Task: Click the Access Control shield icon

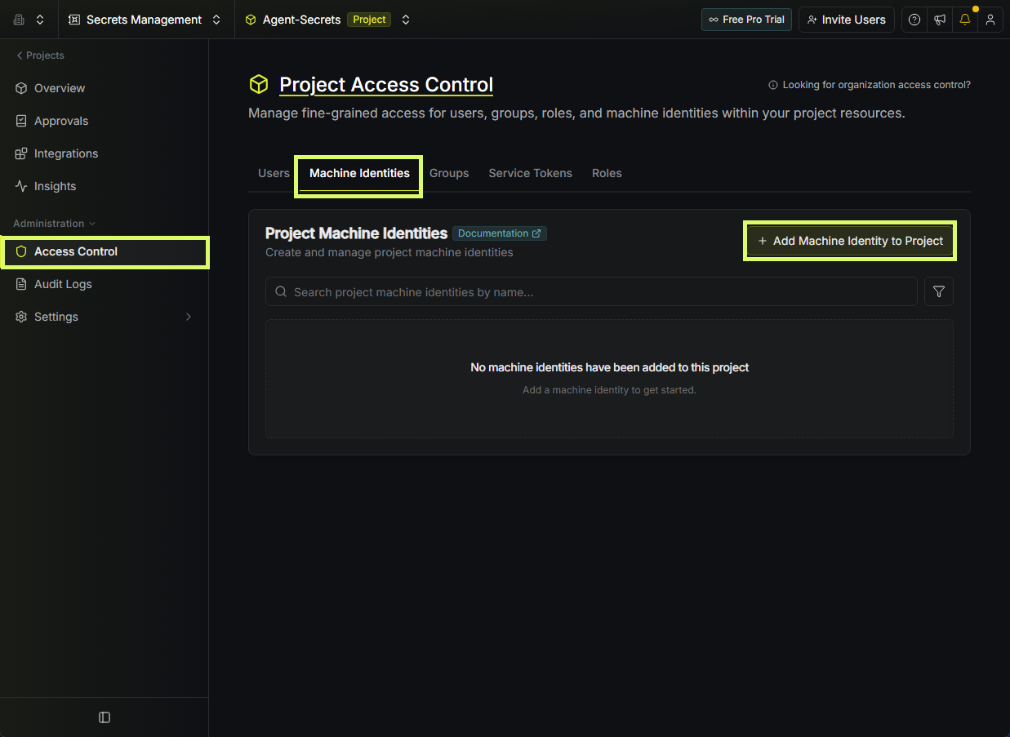Action: click(x=21, y=251)
